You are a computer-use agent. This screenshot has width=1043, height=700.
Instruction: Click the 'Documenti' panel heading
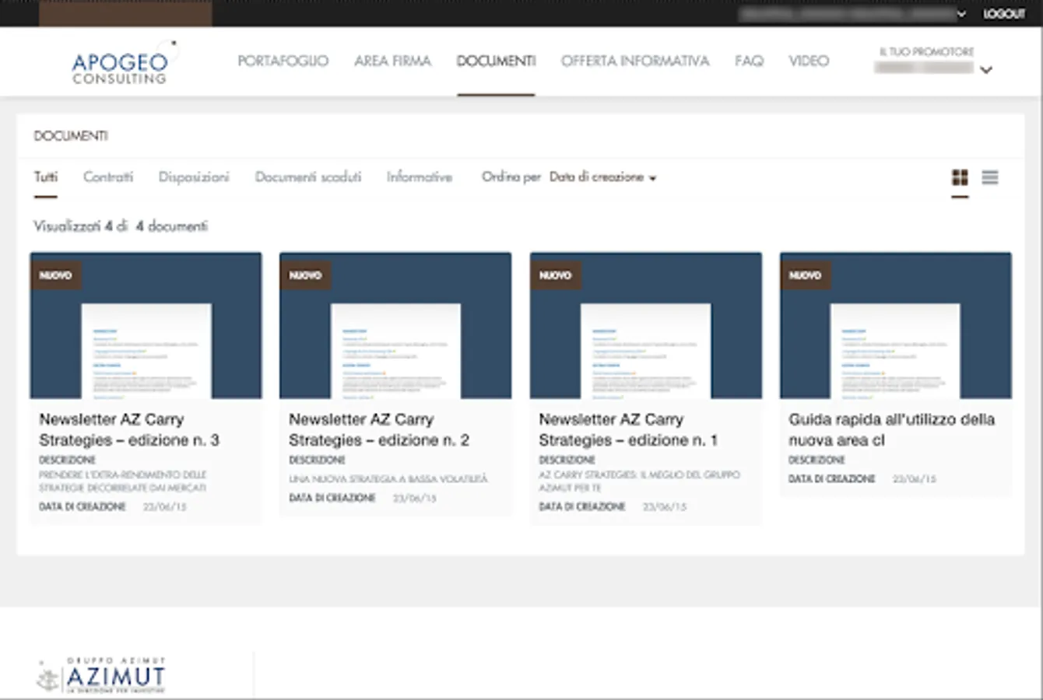click(71, 136)
